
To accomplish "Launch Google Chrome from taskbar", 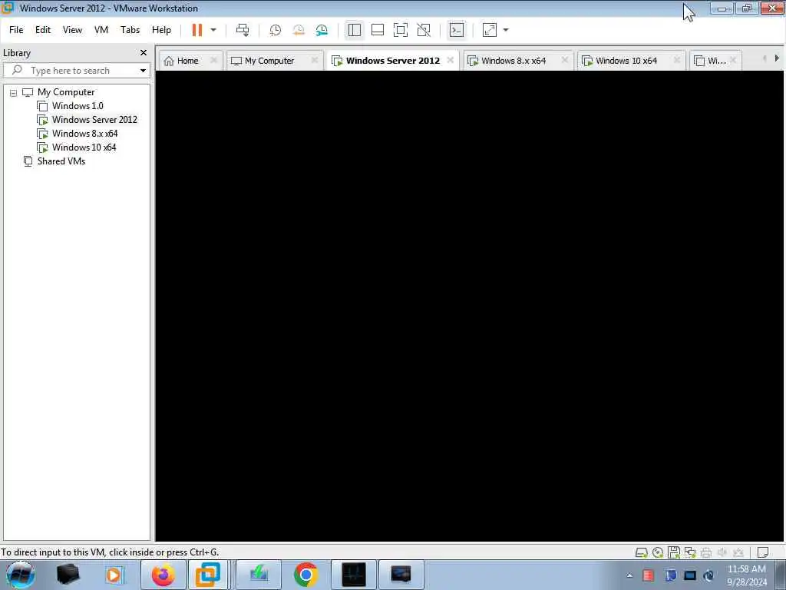I will click(305, 575).
